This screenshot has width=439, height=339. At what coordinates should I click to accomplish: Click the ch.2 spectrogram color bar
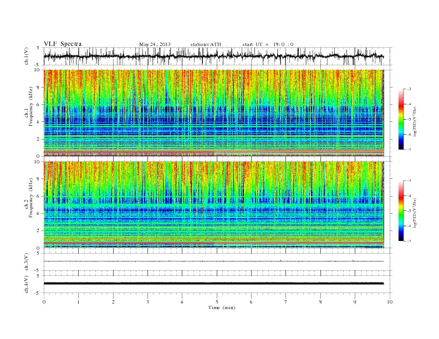pyautogui.click(x=401, y=210)
